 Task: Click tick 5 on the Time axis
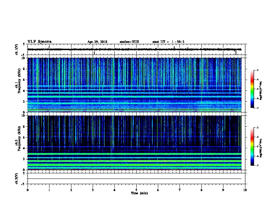(x=136, y=190)
